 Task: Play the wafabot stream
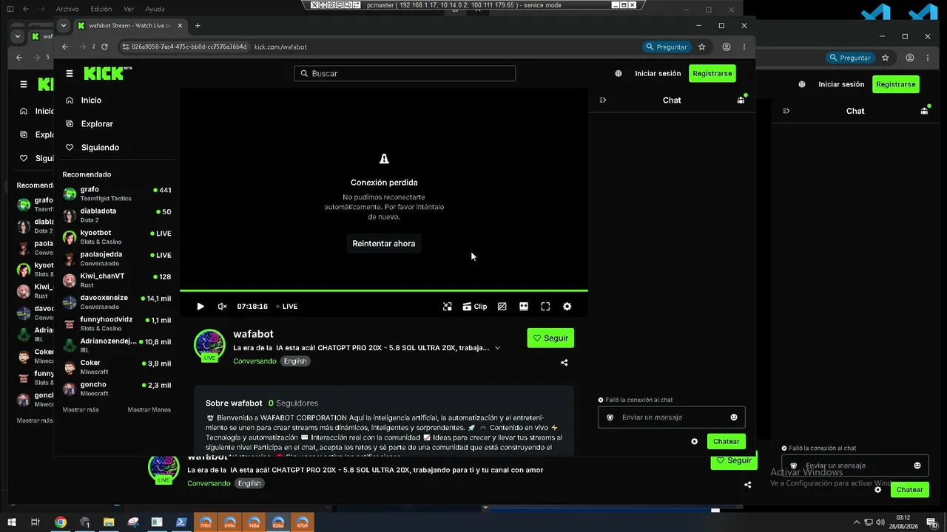point(200,307)
